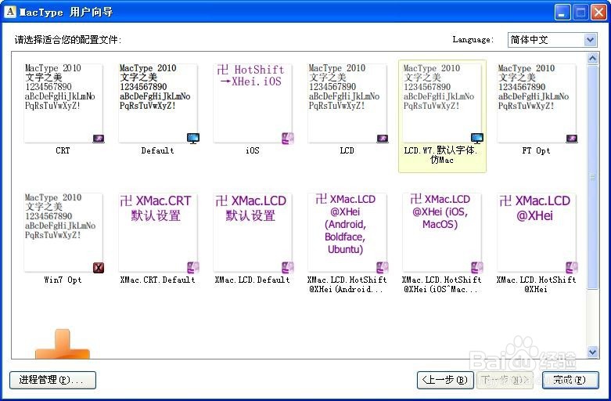This screenshot has height=401, width=611.
Task: Close the MacType wizard window
Action: coord(598,13)
